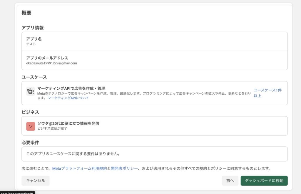
Task: Click the アプリのメールアドレス label
Action: pyautogui.click(x=47, y=58)
